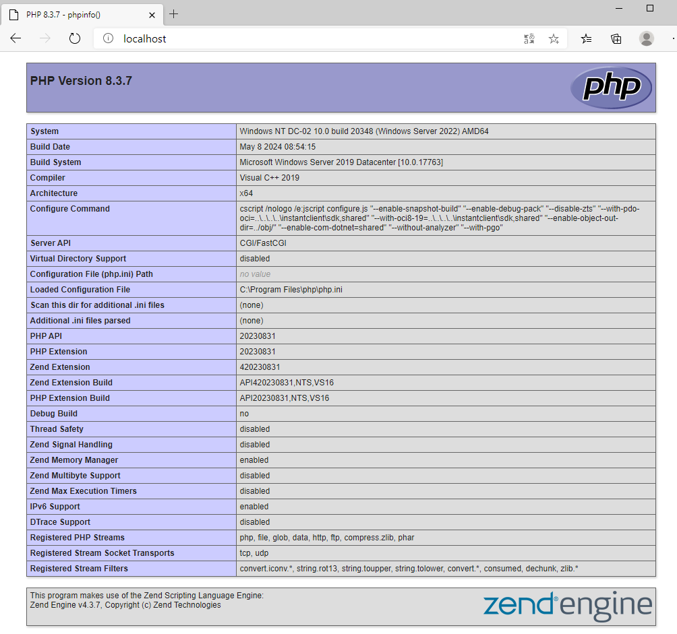
Task: Click Additional .ini files parsed label
Action: click(80, 321)
